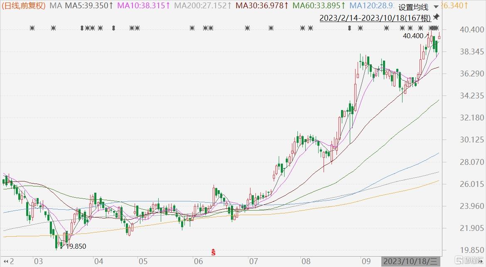Screen dimensions: 486x267
Task: Click the 08 month label on time axis
Action: (x=306, y=262)
